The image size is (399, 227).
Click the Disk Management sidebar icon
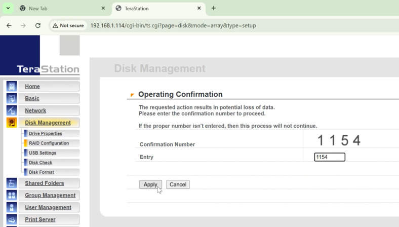[x=12, y=123]
